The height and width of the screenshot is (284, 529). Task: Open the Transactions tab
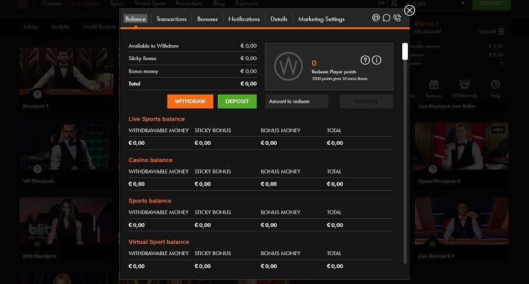point(171,19)
